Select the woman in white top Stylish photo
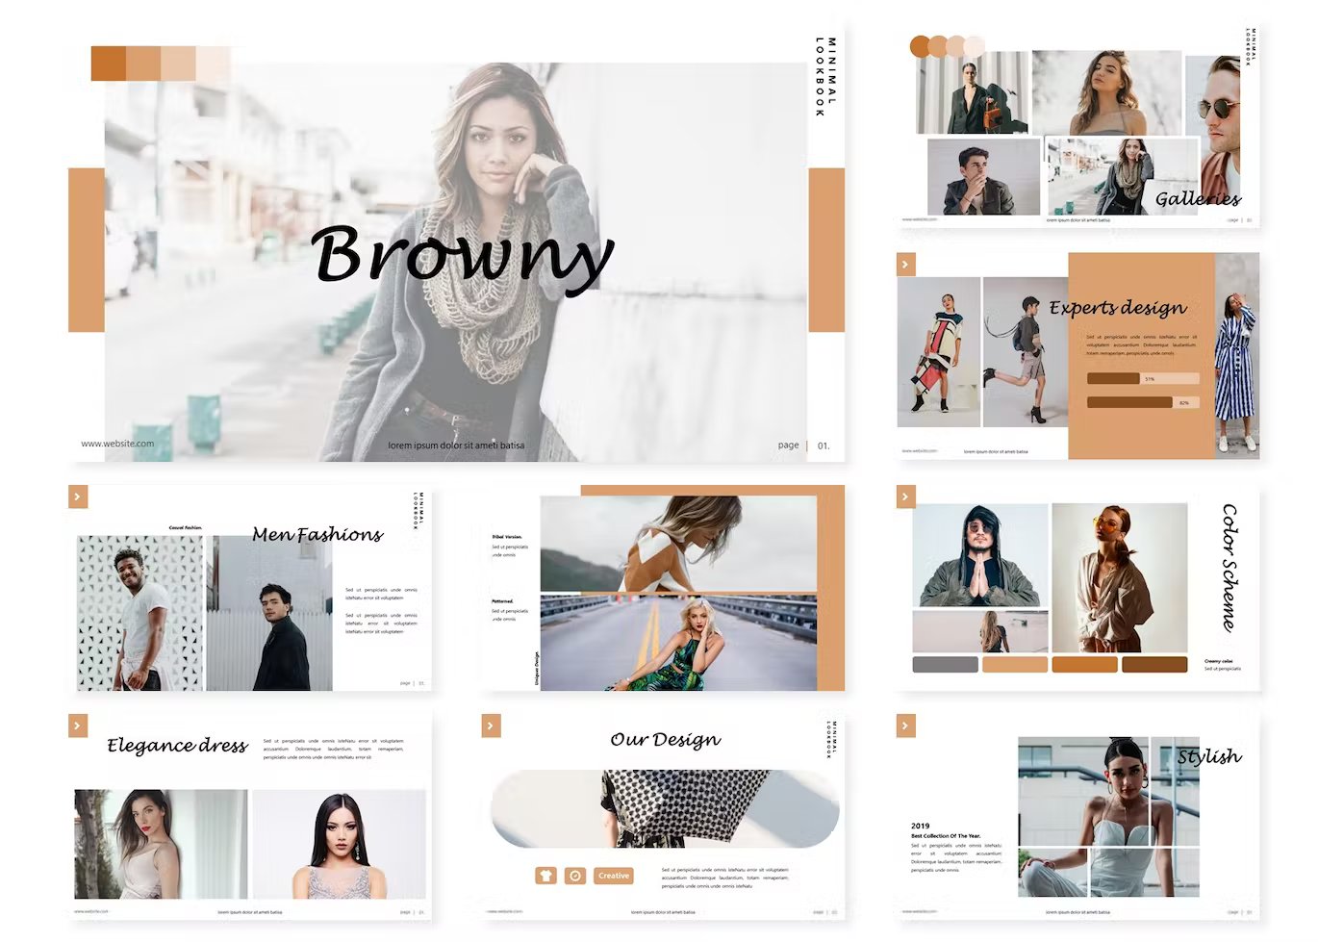This screenshot has width=1318, height=942. click(x=1108, y=817)
